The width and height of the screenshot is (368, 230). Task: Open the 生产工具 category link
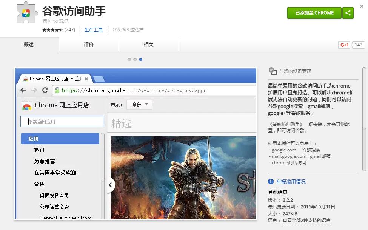93,29
